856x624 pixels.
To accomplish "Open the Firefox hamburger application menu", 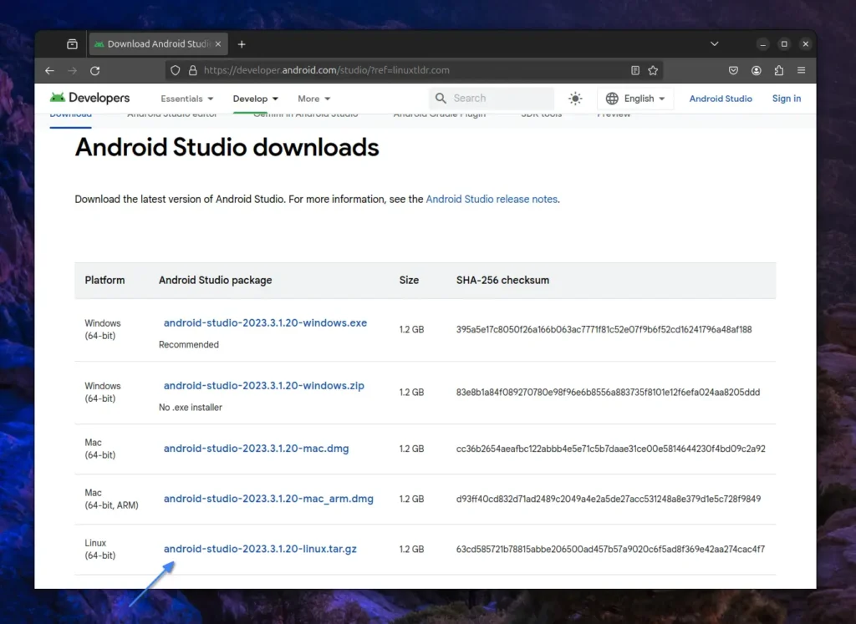I will [802, 70].
